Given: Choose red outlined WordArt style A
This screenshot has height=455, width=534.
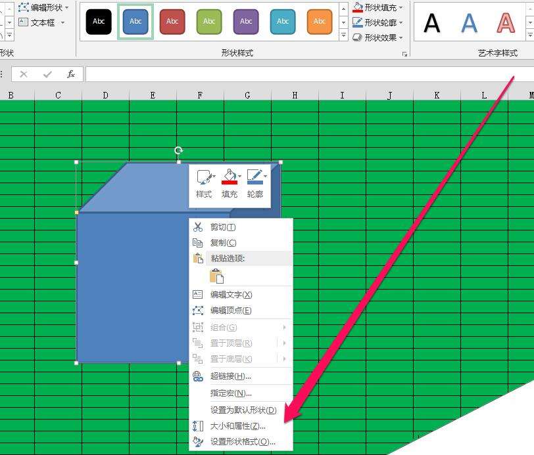Looking at the screenshot, I should pyautogui.click(x=506, y=23).
